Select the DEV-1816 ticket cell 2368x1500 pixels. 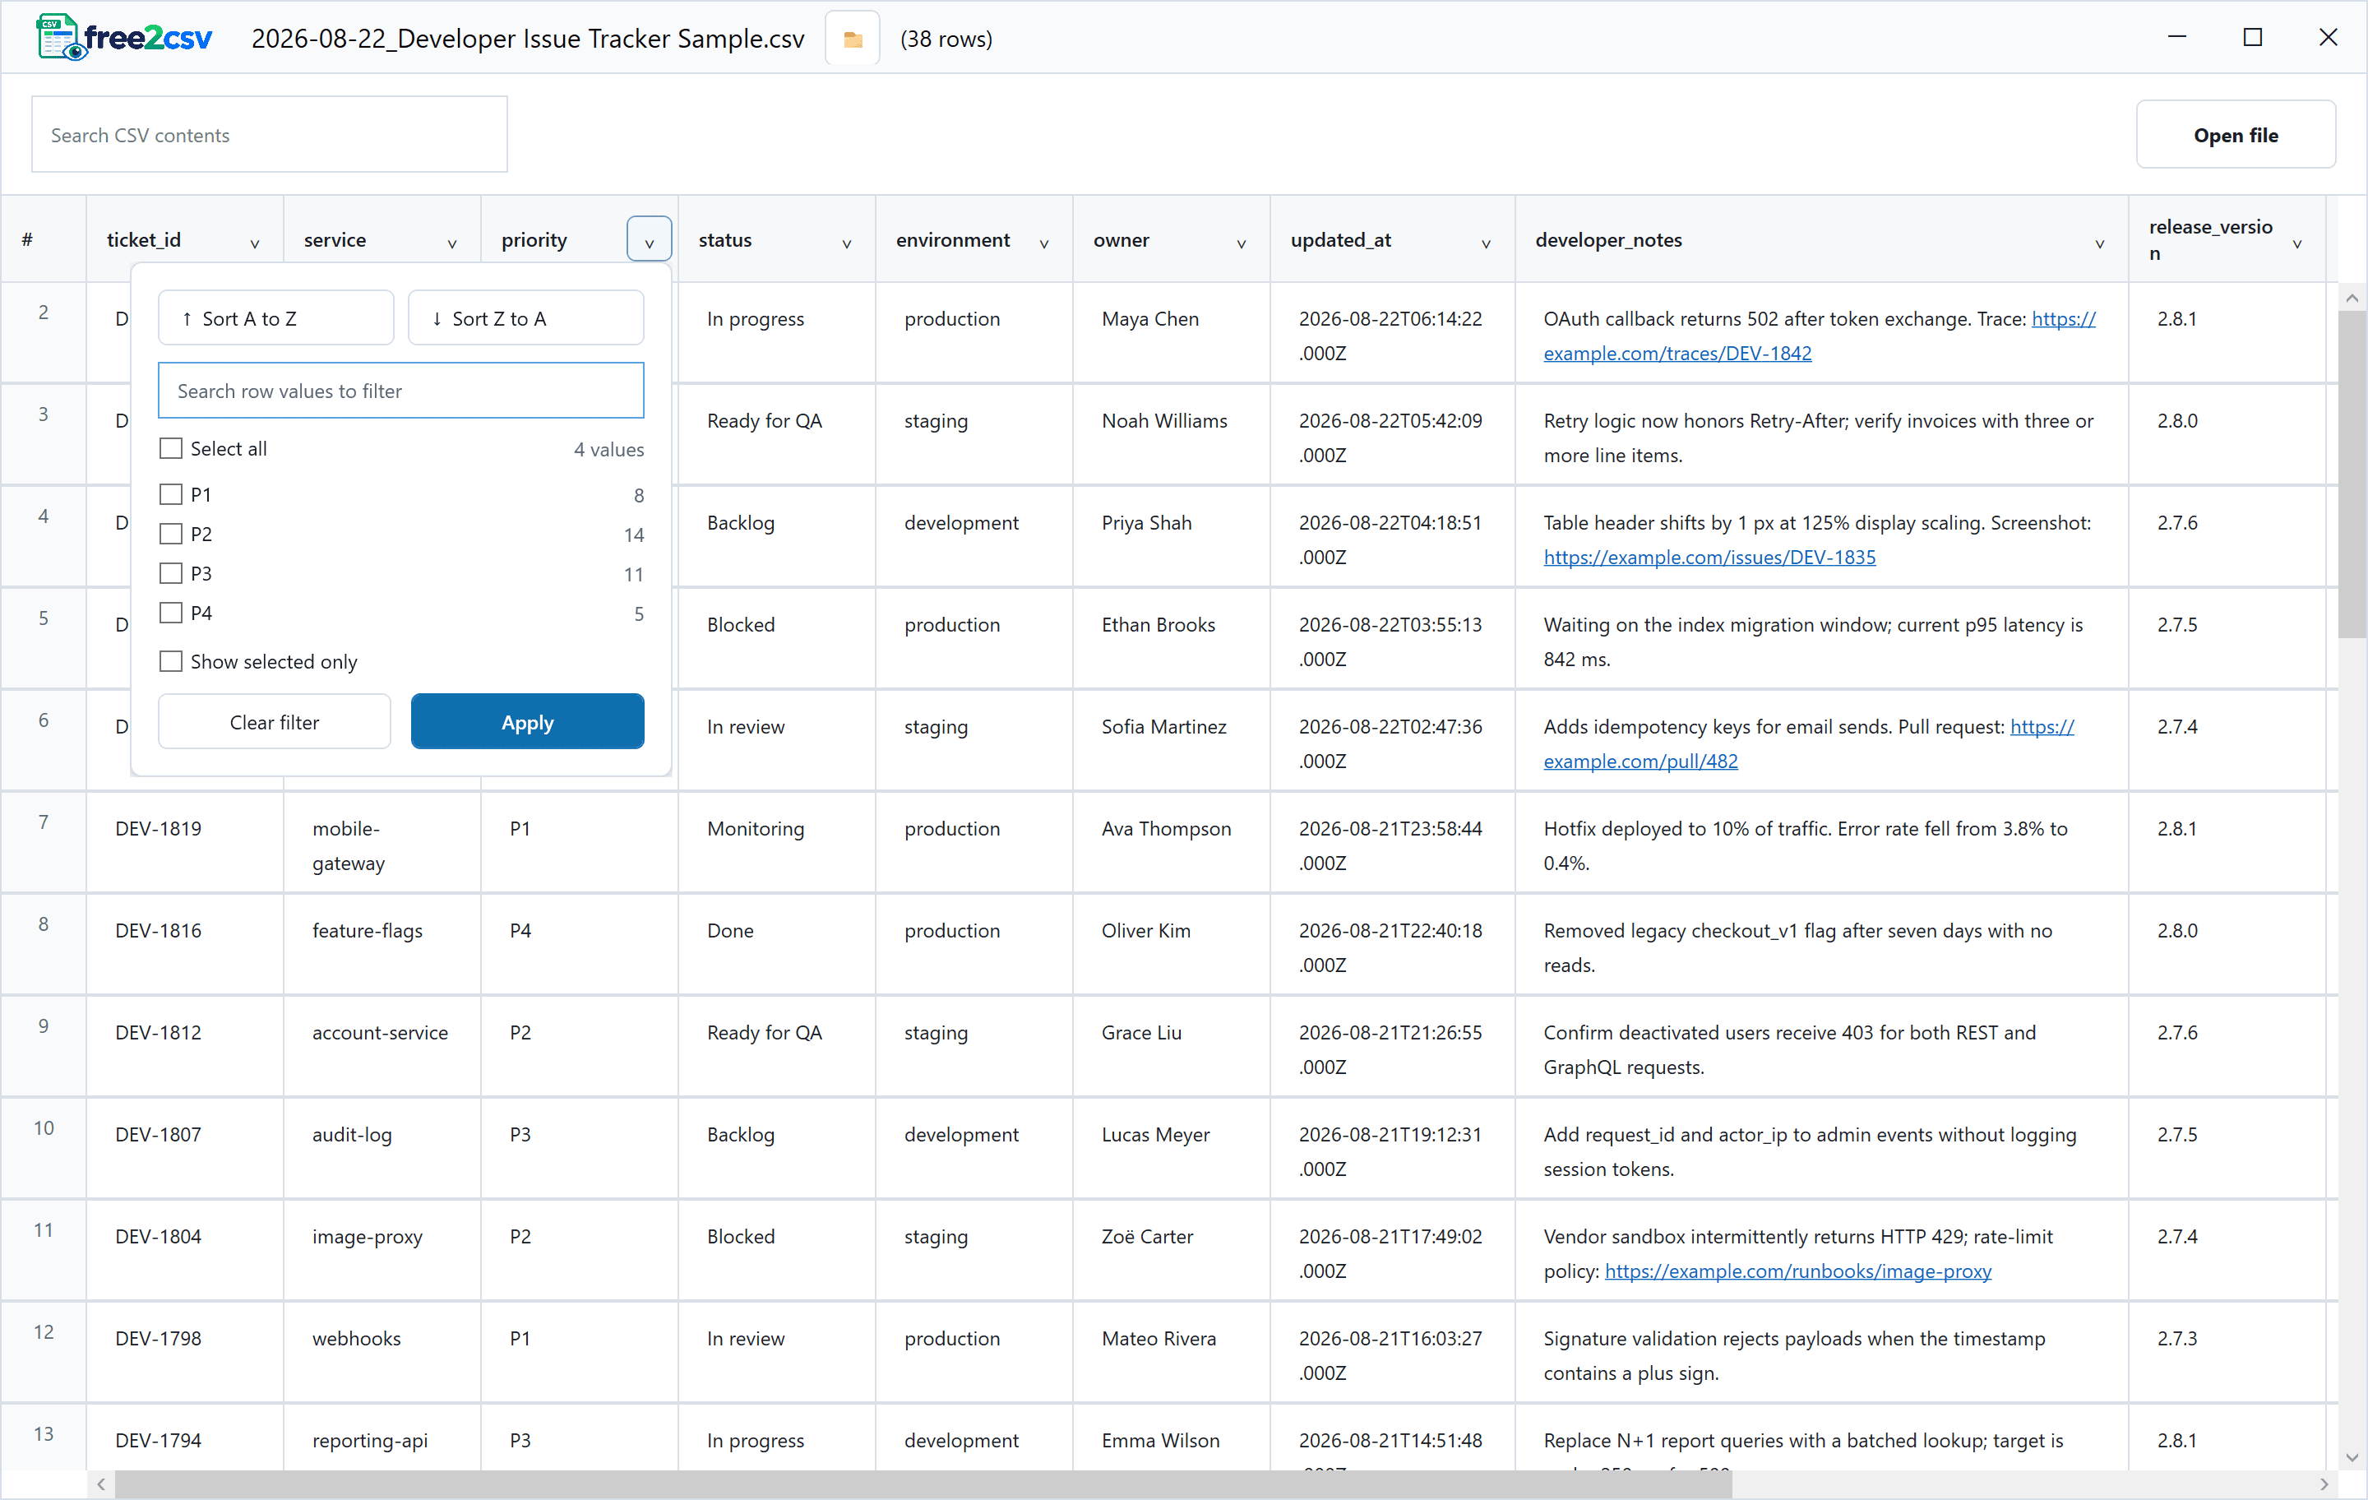point(185,945)
